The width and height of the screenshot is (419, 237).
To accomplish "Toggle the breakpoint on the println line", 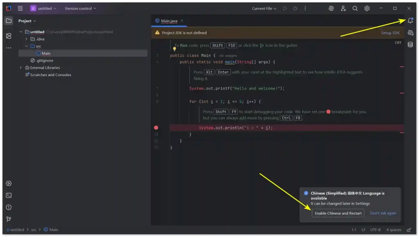I will tap(156, 128).
